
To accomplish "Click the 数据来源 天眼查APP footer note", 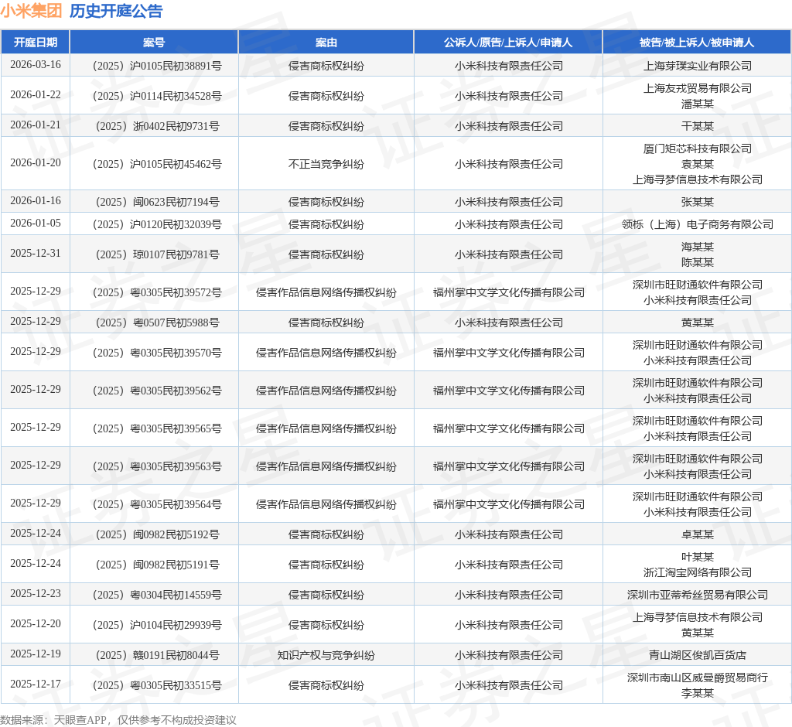I will [x=118, y=720].
